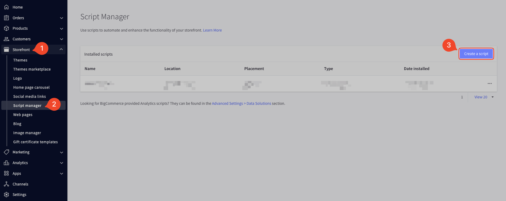
Task: Click the Create a script button
Action: click(x=476, y=54)
